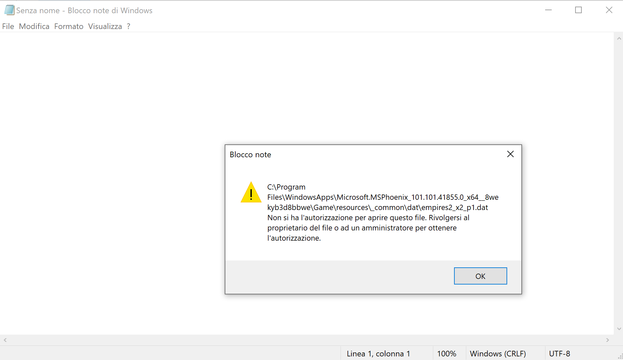The image size is (623, 360).
Task: Click the horizontal scrollbar left arrow
Action: click(5, 340)
